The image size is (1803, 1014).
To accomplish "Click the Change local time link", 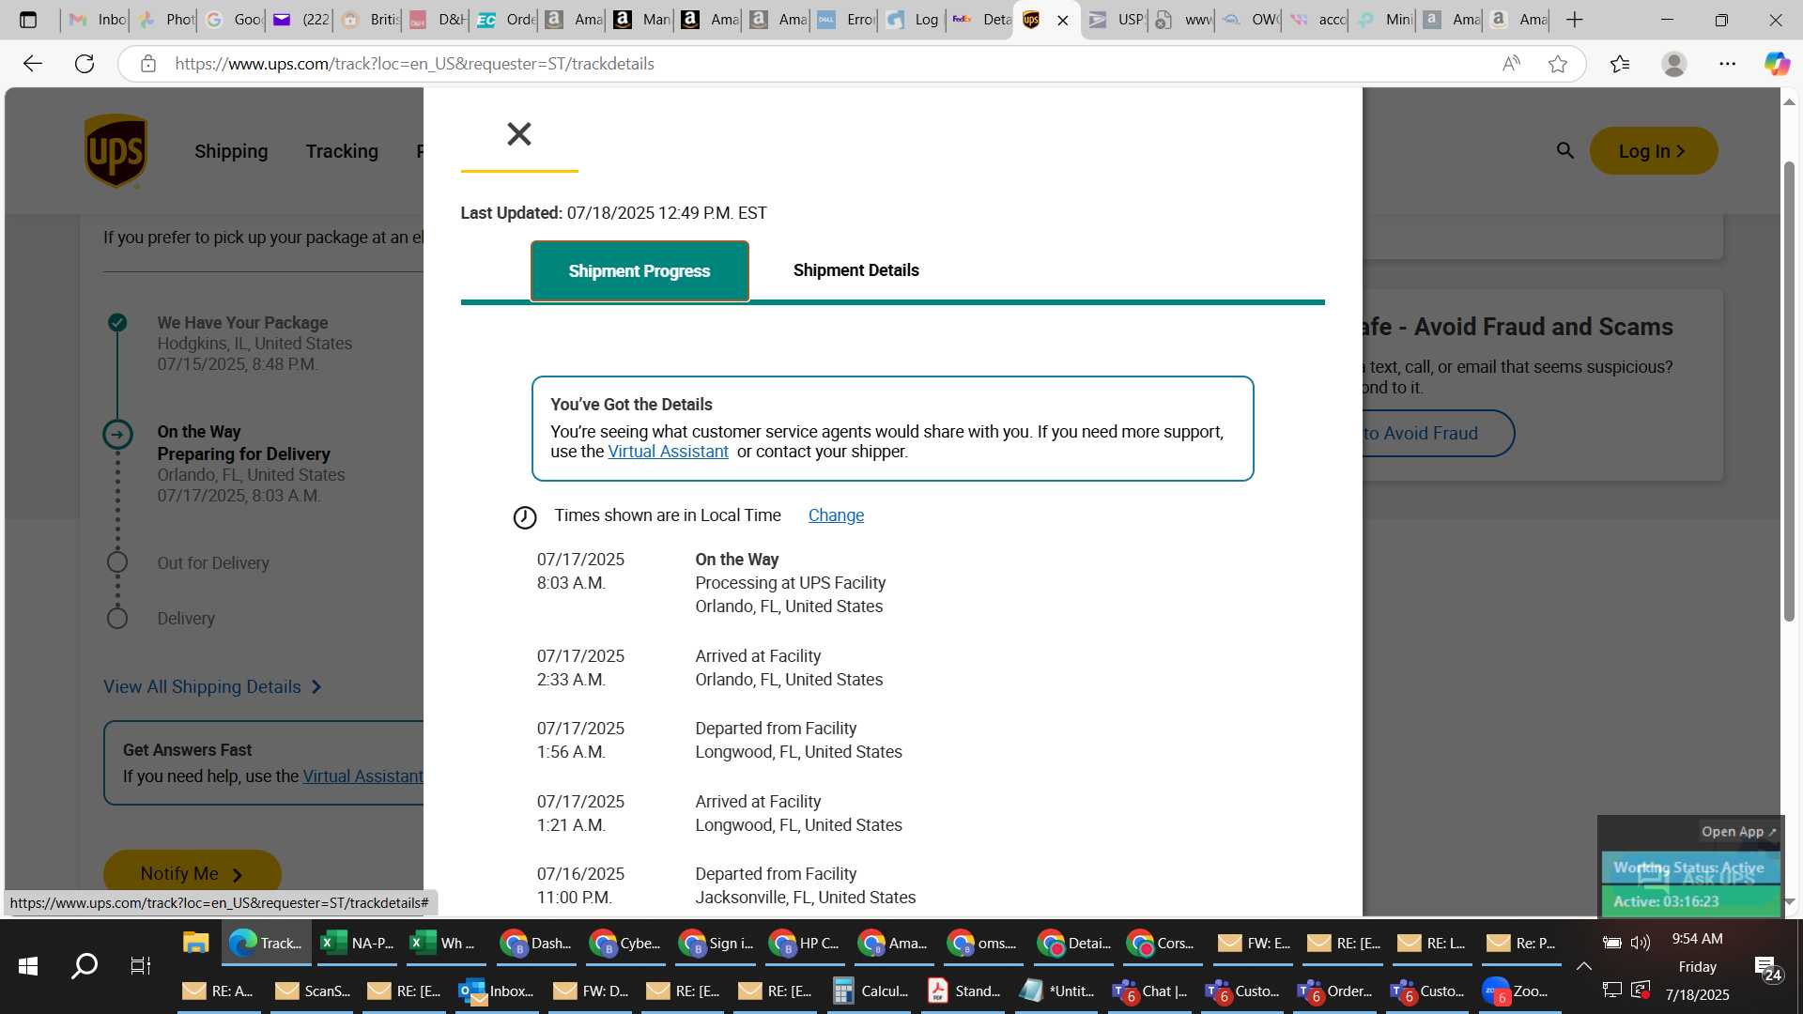I will click(836, 515).
